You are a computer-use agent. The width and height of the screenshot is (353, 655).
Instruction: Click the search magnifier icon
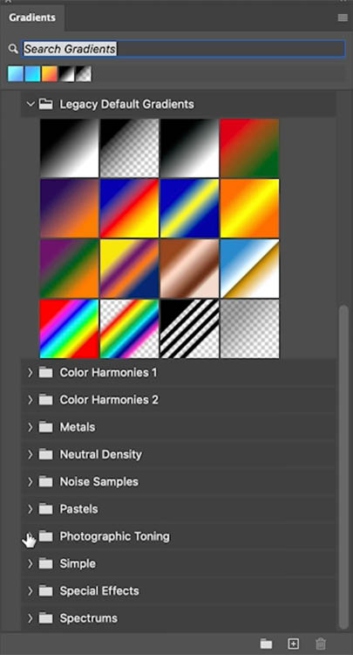click(12, 49)
